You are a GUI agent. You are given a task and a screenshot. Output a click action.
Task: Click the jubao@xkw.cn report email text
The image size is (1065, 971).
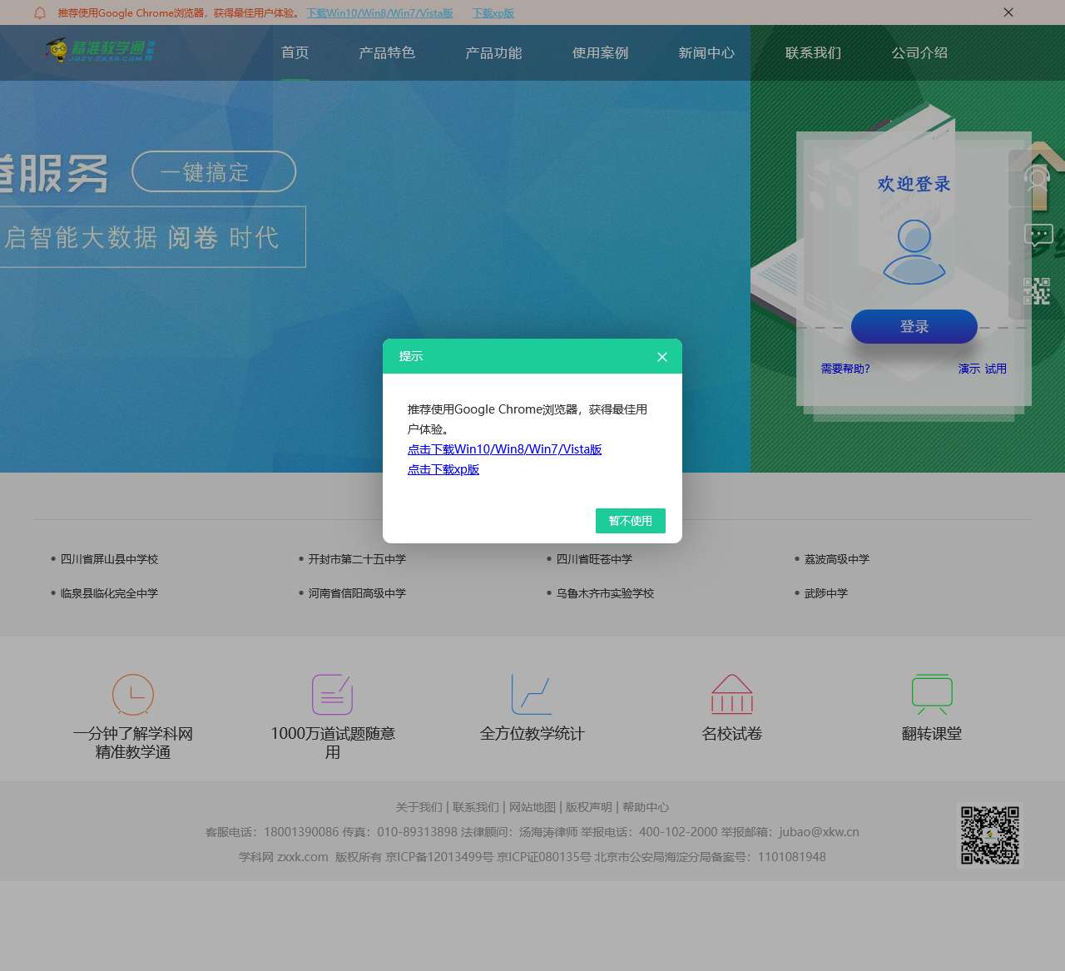point(819,832)
